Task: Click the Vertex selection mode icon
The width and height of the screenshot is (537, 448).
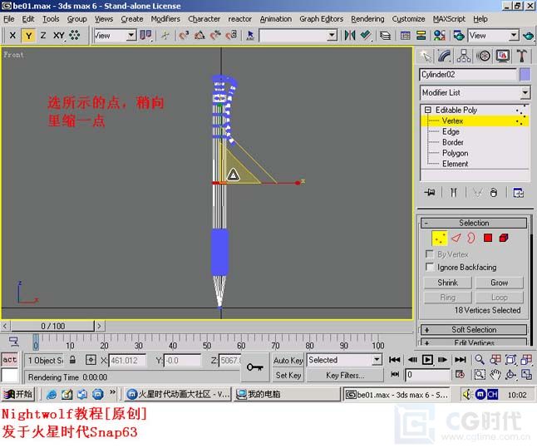Action: 440,238
